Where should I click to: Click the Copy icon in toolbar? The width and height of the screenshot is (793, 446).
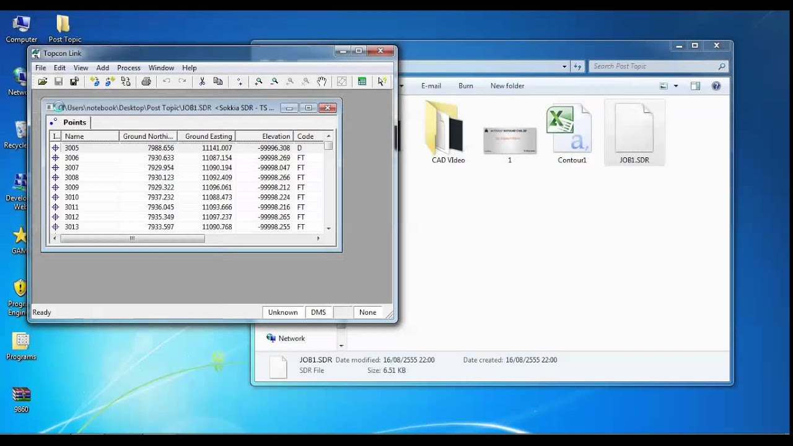[218, 81]
